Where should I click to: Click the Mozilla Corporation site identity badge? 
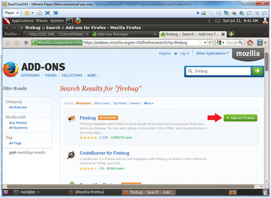(57, 42)
